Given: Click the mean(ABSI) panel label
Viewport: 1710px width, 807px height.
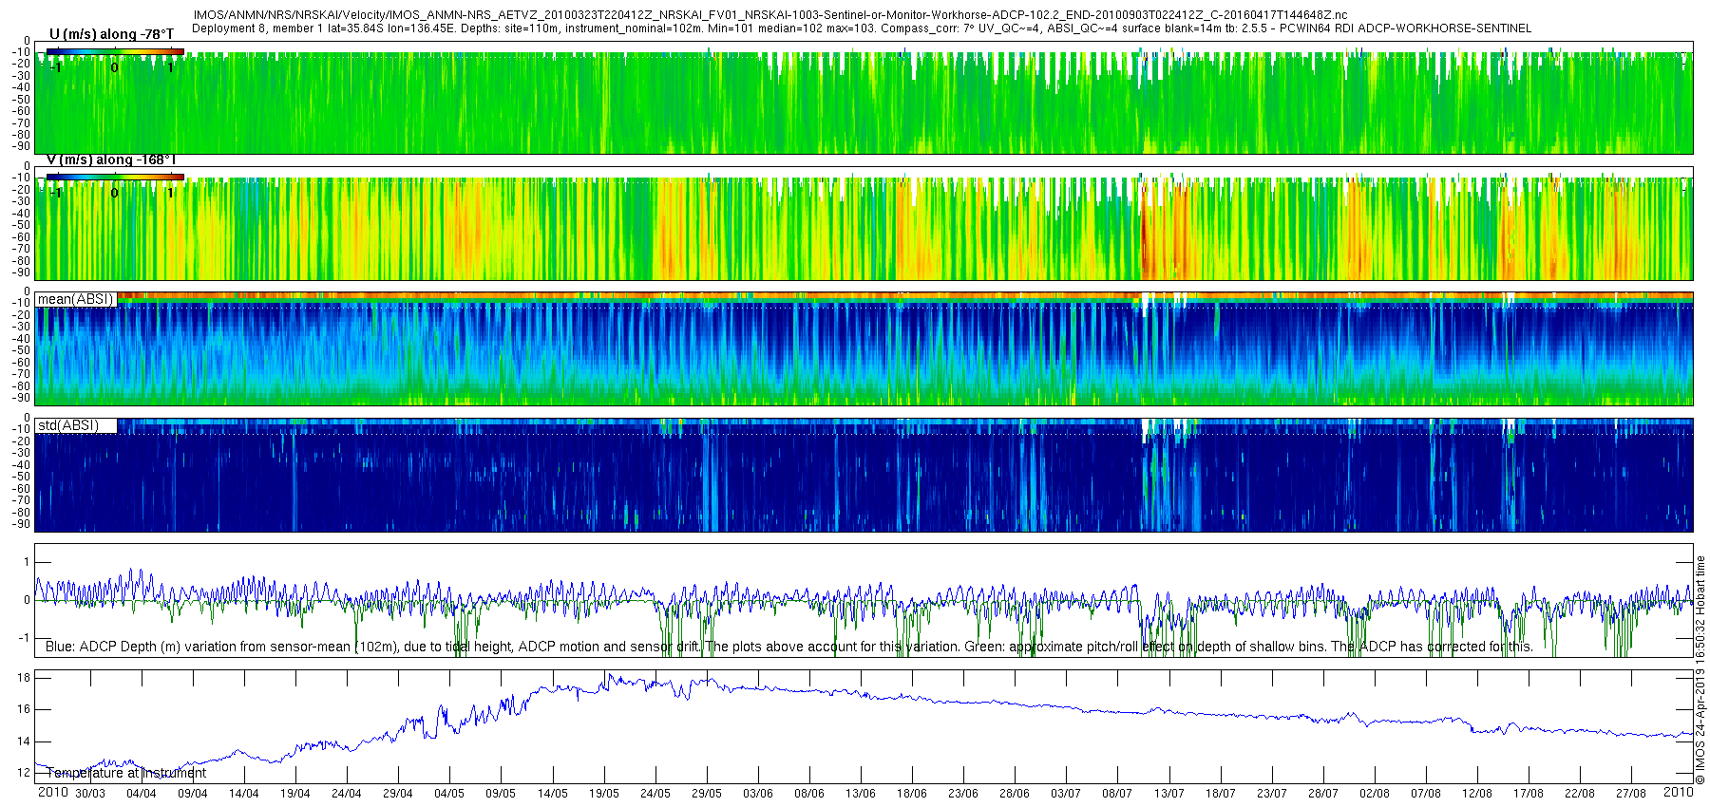Looking at the screenshot, I should pos(75,299).
